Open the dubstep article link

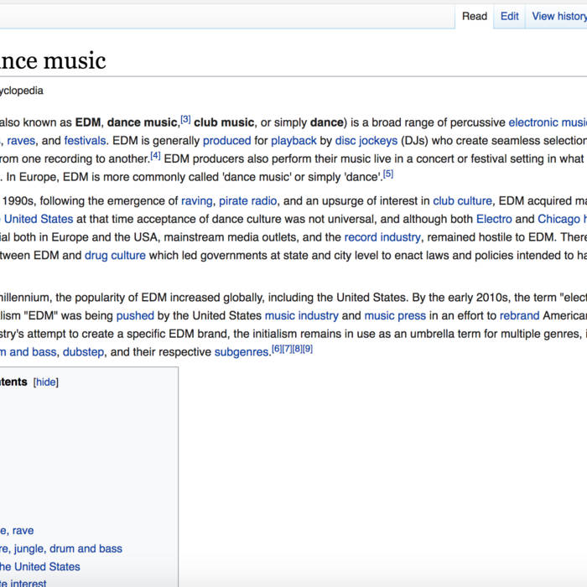click(84, 352)
